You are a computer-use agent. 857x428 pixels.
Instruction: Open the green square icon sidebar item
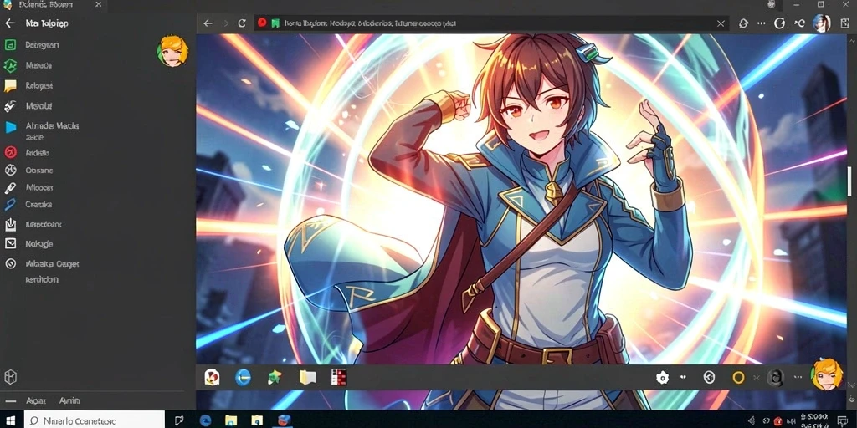(10, 45)
